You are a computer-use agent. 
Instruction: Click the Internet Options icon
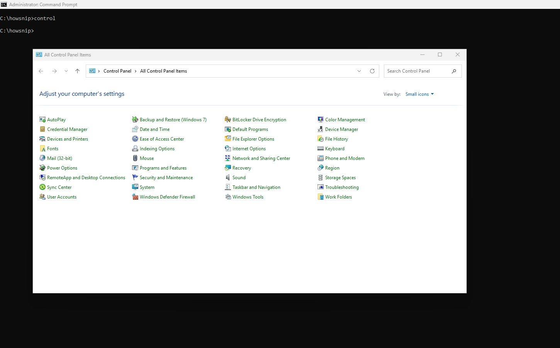pos(228,149)
